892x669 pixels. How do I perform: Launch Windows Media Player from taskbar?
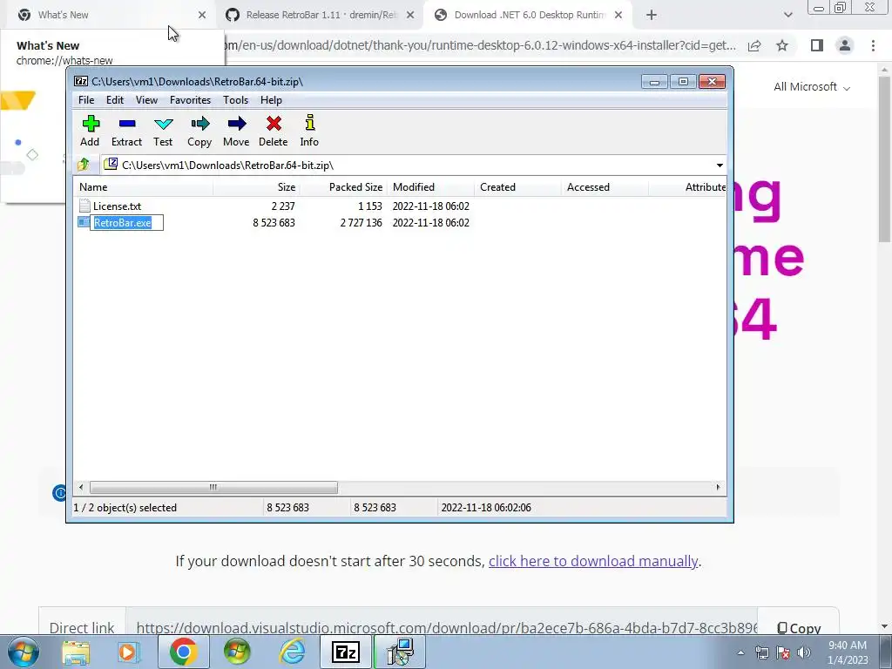click(x=129, y=652)
